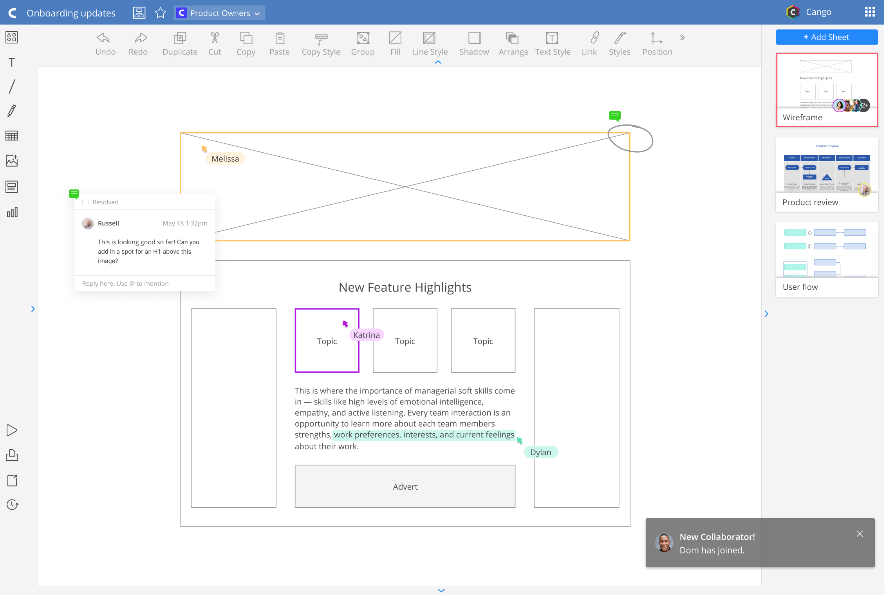Click the Shadow toolbar icon
This screenshot has height=595, width=885.
pyautogui.click(x=474, y=38)
